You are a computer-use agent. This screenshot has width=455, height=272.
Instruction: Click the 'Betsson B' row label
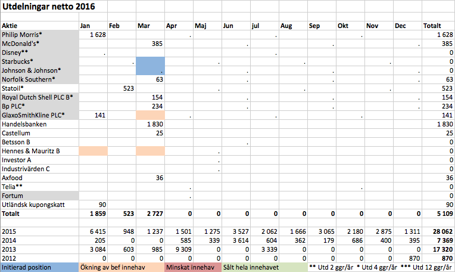39,142
